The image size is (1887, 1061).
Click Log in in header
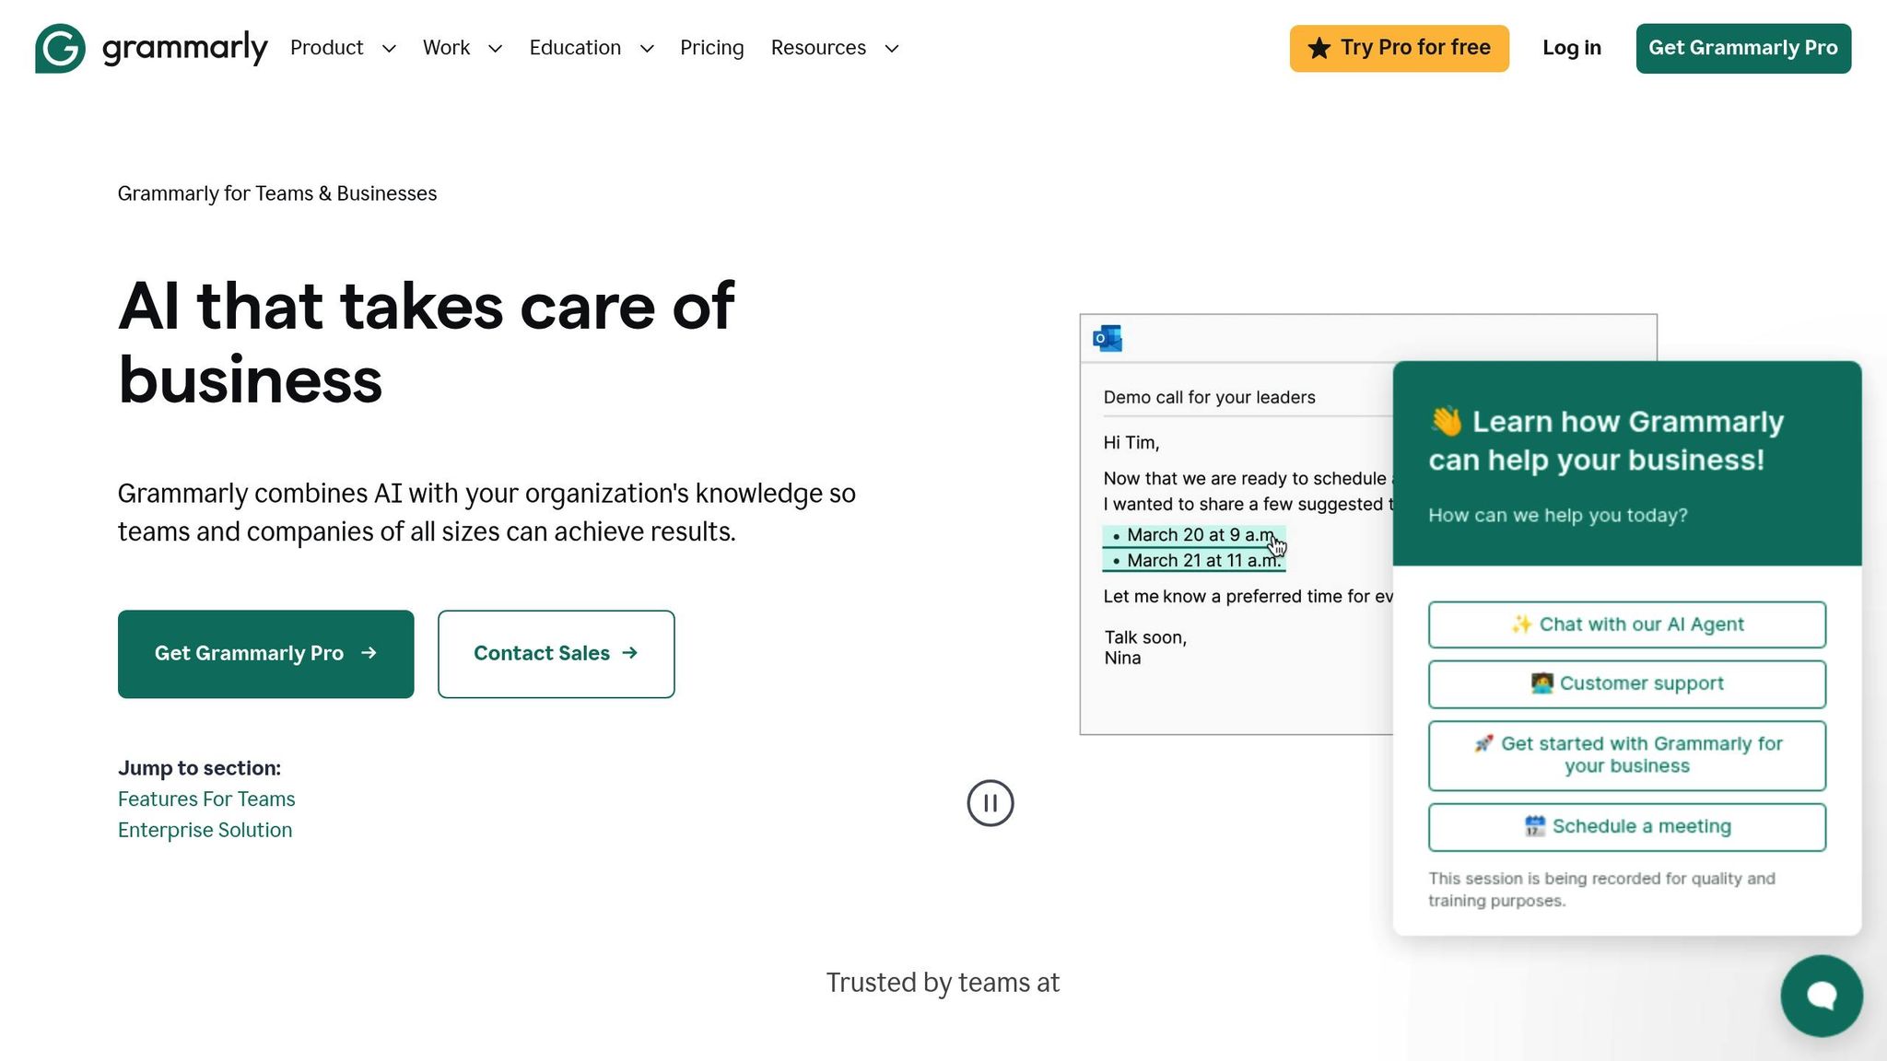click(x=1571, y=48)
